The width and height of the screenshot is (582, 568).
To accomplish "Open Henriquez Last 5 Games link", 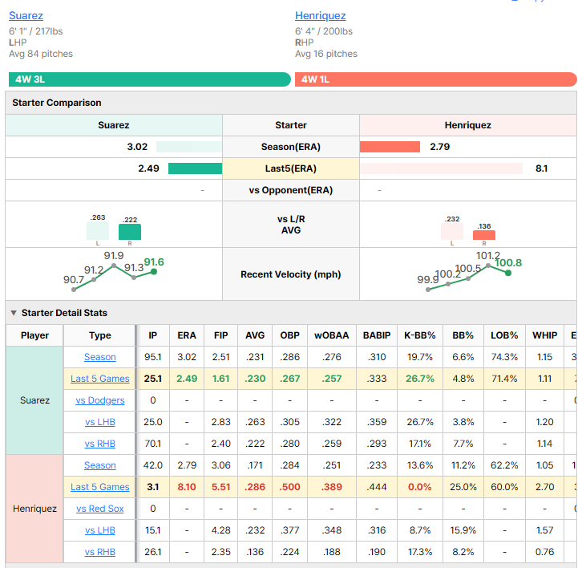I will 100,487.
